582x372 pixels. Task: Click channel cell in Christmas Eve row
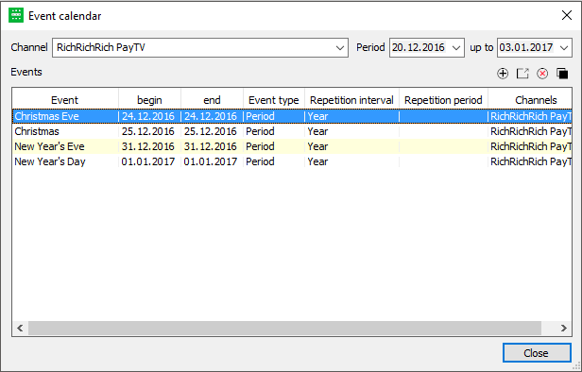(531, 116)
